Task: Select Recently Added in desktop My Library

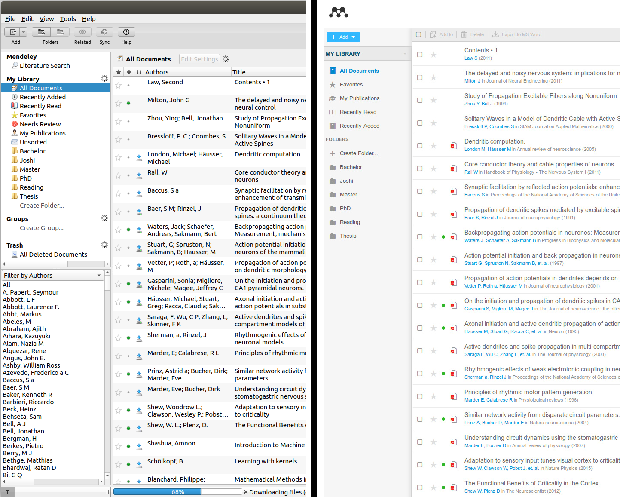Action: pyautogui.click(x=43, y=97)
